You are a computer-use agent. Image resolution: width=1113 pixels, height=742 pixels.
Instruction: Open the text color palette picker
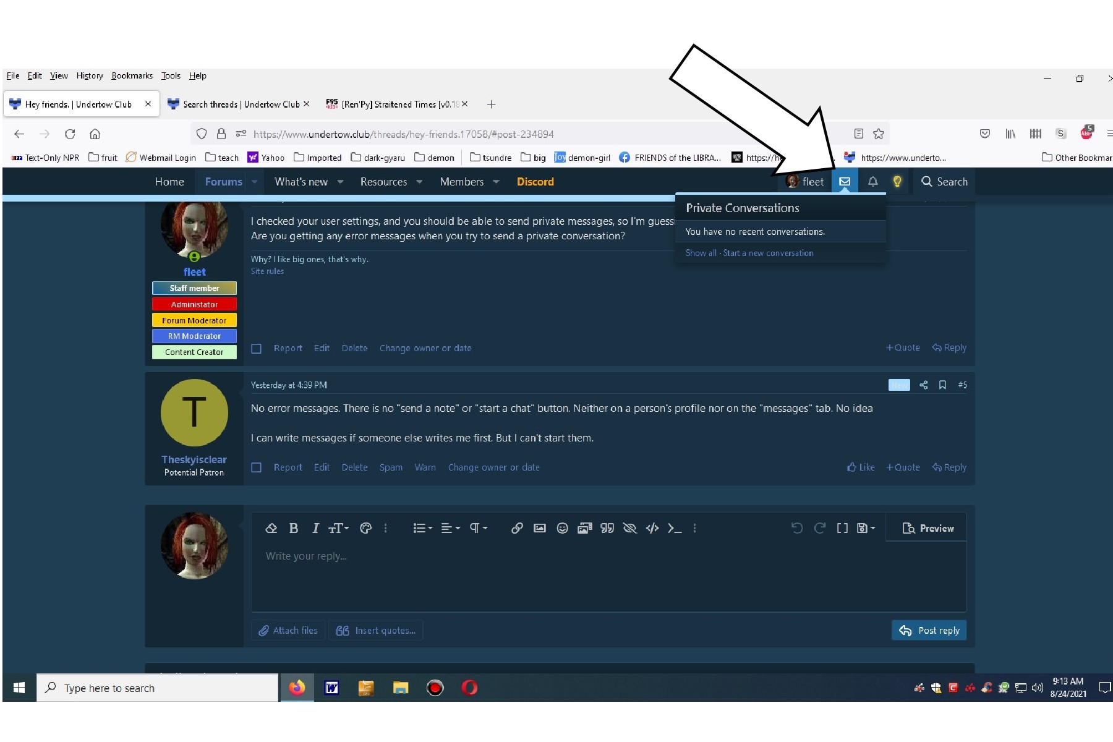pos(365,528)
